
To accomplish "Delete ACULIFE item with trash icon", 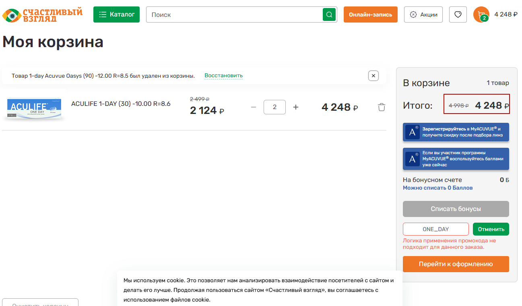I will click(382, 107).
